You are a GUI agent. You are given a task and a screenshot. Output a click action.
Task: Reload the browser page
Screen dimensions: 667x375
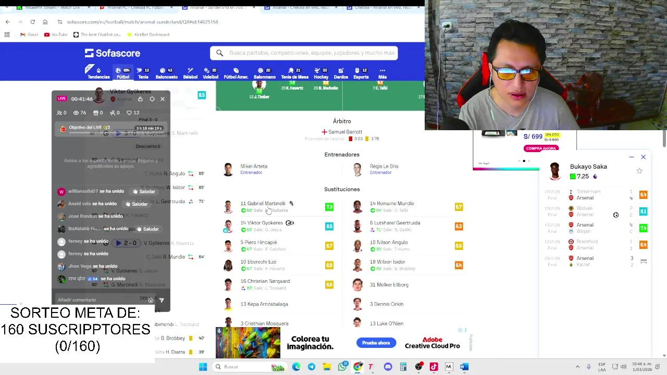[x=32, y=22]
